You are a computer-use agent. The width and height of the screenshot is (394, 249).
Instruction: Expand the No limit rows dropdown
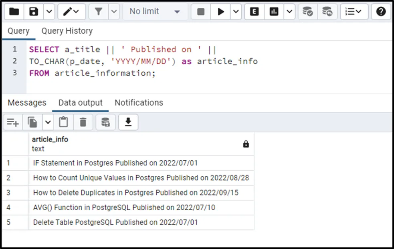[x=155, y=12]
